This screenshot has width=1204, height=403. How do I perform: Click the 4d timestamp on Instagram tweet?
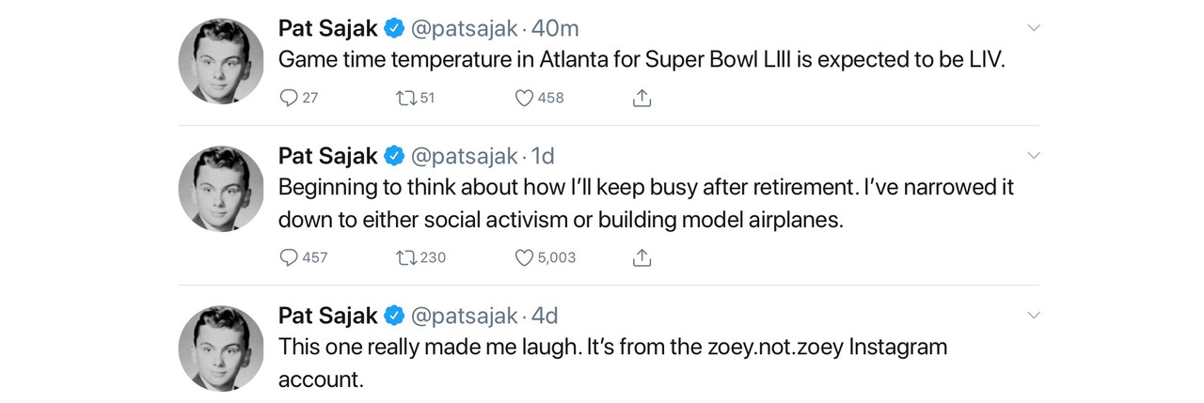click(545, 315)
